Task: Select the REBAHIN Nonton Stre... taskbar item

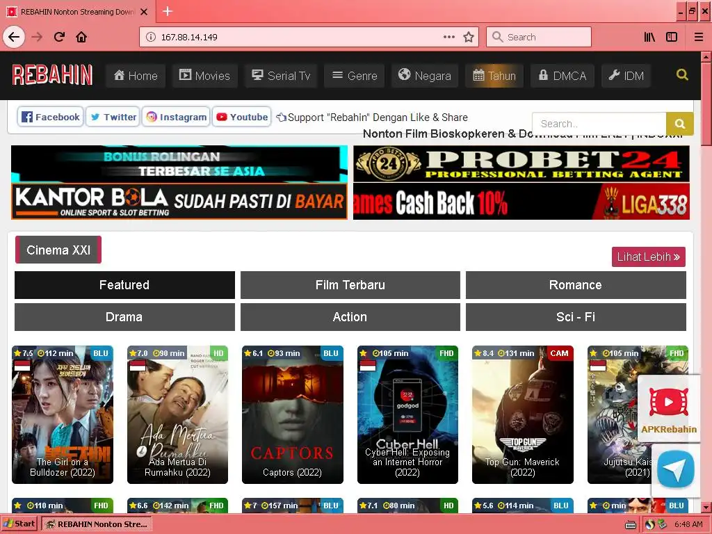Action: coord(97,524)
